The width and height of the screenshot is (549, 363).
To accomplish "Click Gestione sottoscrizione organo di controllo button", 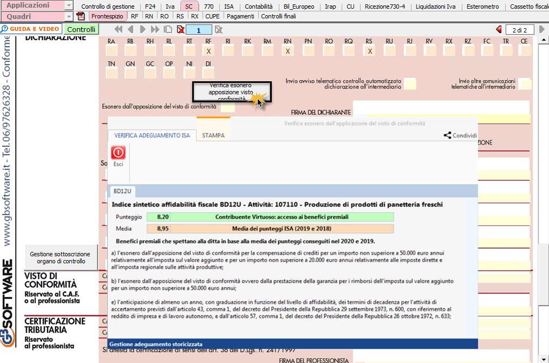I will pos(60,257).
